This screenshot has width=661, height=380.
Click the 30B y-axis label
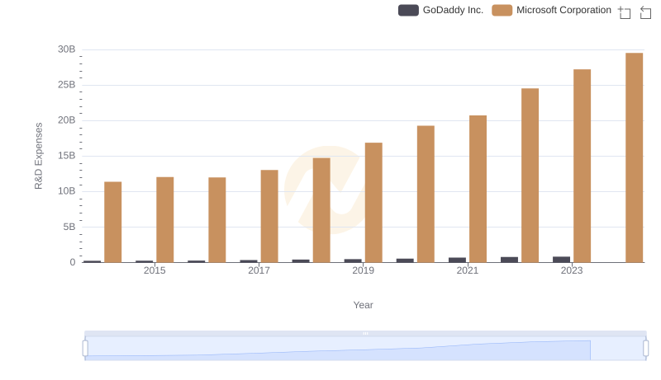point(67,49)
